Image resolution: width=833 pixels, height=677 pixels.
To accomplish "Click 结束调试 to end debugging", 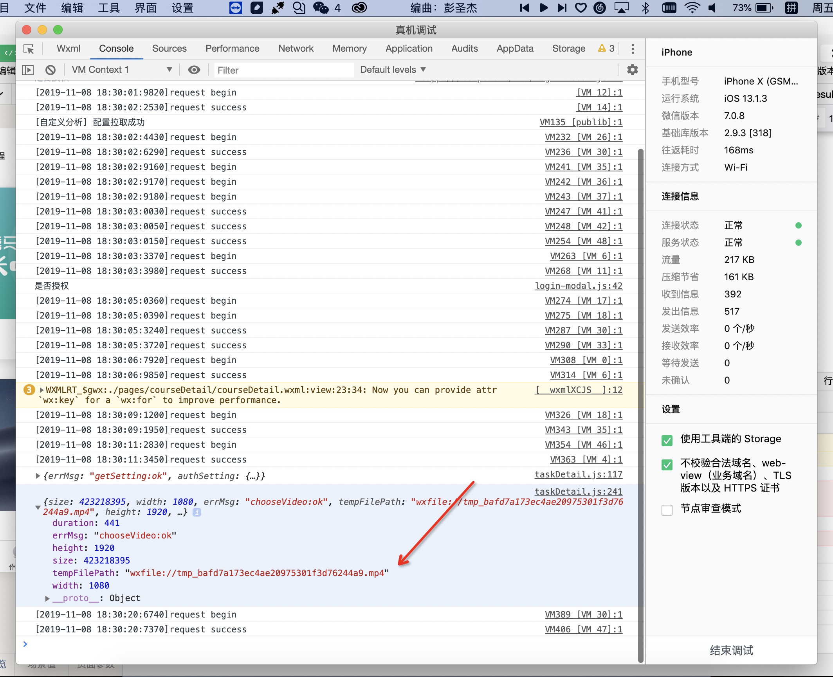I will 731,650.
